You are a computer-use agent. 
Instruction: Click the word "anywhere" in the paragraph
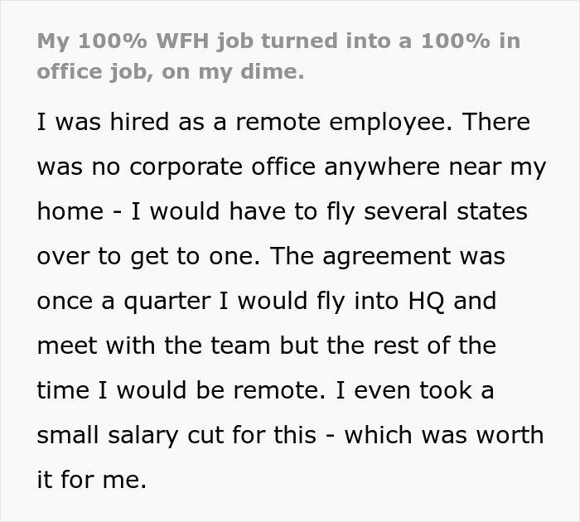point(382,167)
